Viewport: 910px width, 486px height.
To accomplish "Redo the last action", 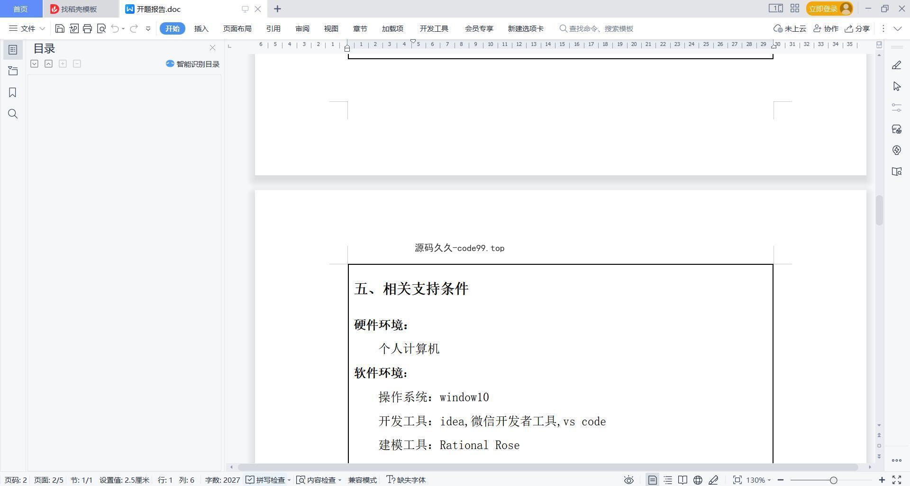I will tap(134, 28).
